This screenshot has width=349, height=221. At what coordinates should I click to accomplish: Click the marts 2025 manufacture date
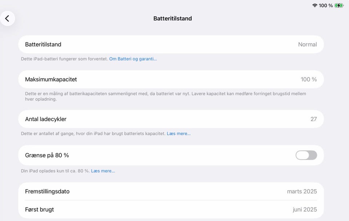pyautogui.click(x=302, y=191)
